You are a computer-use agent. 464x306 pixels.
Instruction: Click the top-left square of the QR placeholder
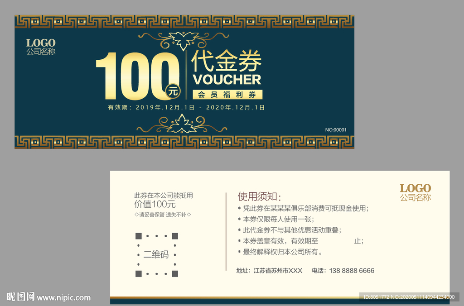(139, 236)
